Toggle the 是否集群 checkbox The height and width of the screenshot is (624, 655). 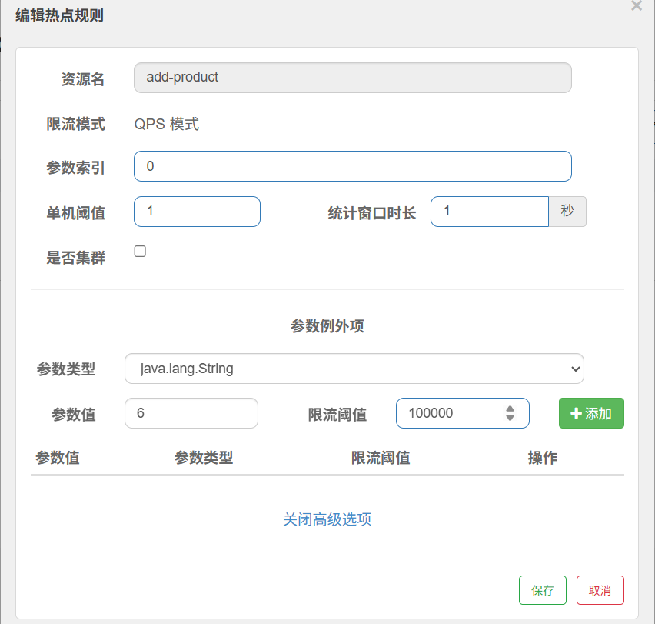pos(140,251)
